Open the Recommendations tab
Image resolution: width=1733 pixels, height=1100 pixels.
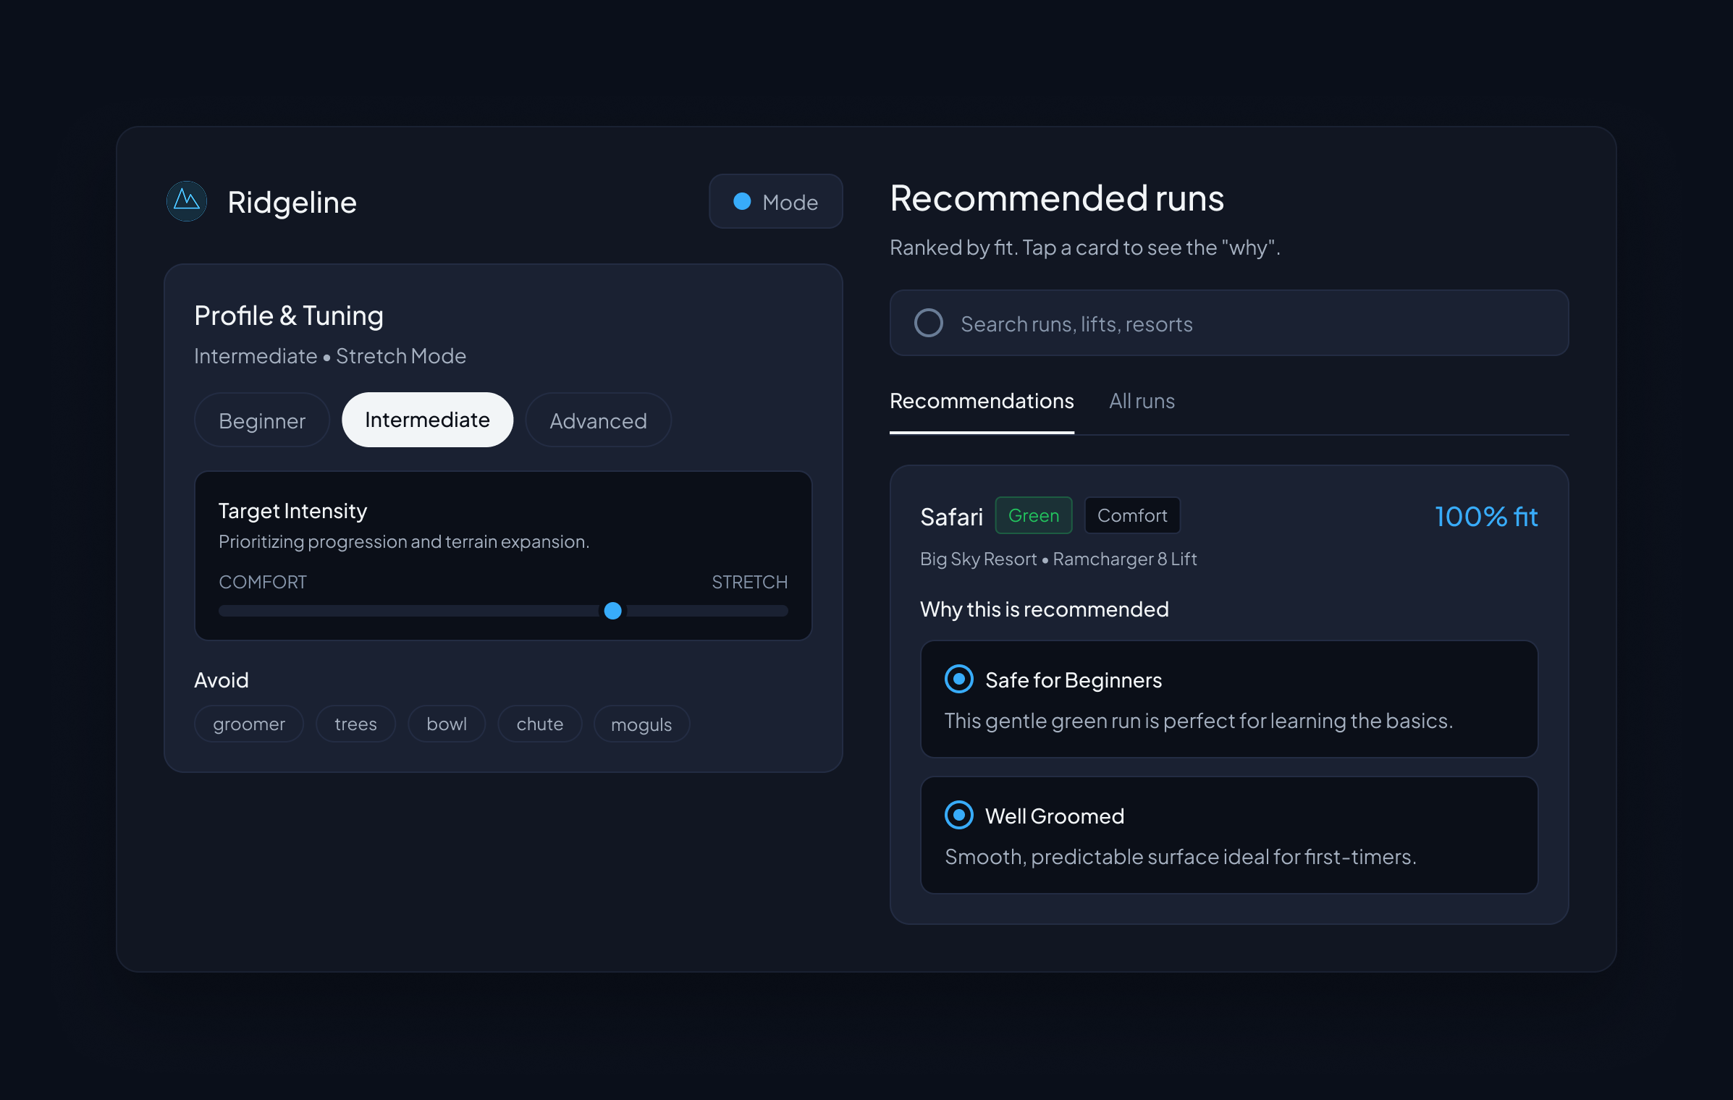pyautogui.click(x=981, y=401)
